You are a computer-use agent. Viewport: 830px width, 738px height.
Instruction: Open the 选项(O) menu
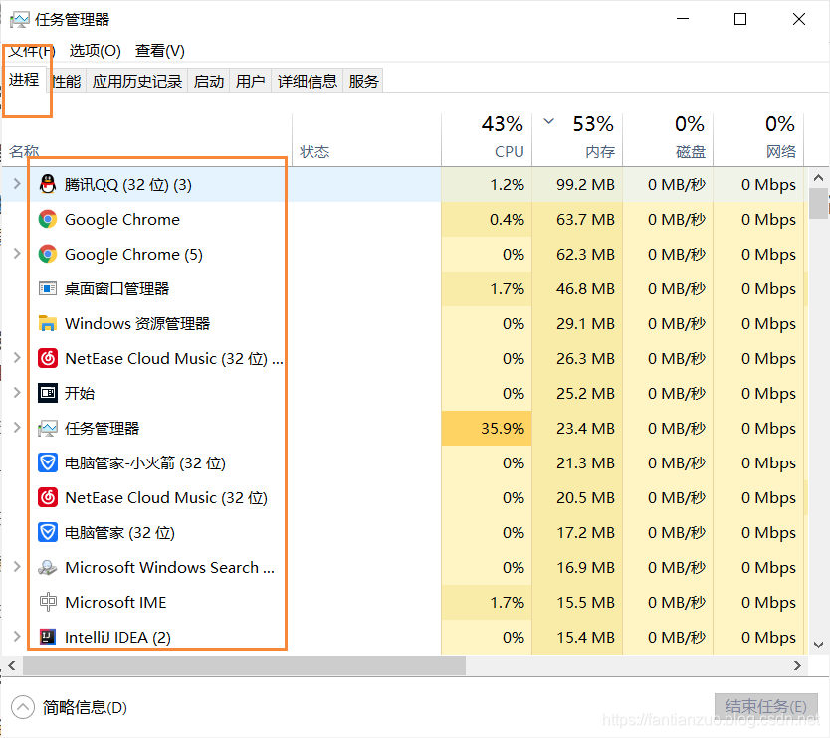96,51
